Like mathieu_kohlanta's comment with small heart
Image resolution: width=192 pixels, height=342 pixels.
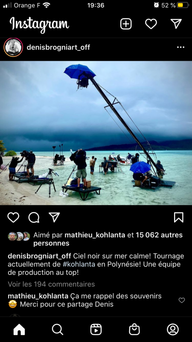[182, 300]
